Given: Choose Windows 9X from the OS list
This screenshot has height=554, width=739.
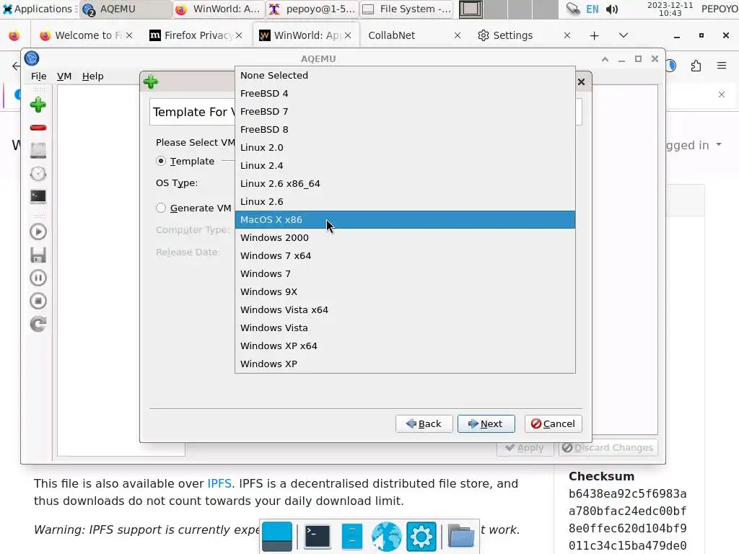Looking at the screenshot, I should [x=406, y=291].
